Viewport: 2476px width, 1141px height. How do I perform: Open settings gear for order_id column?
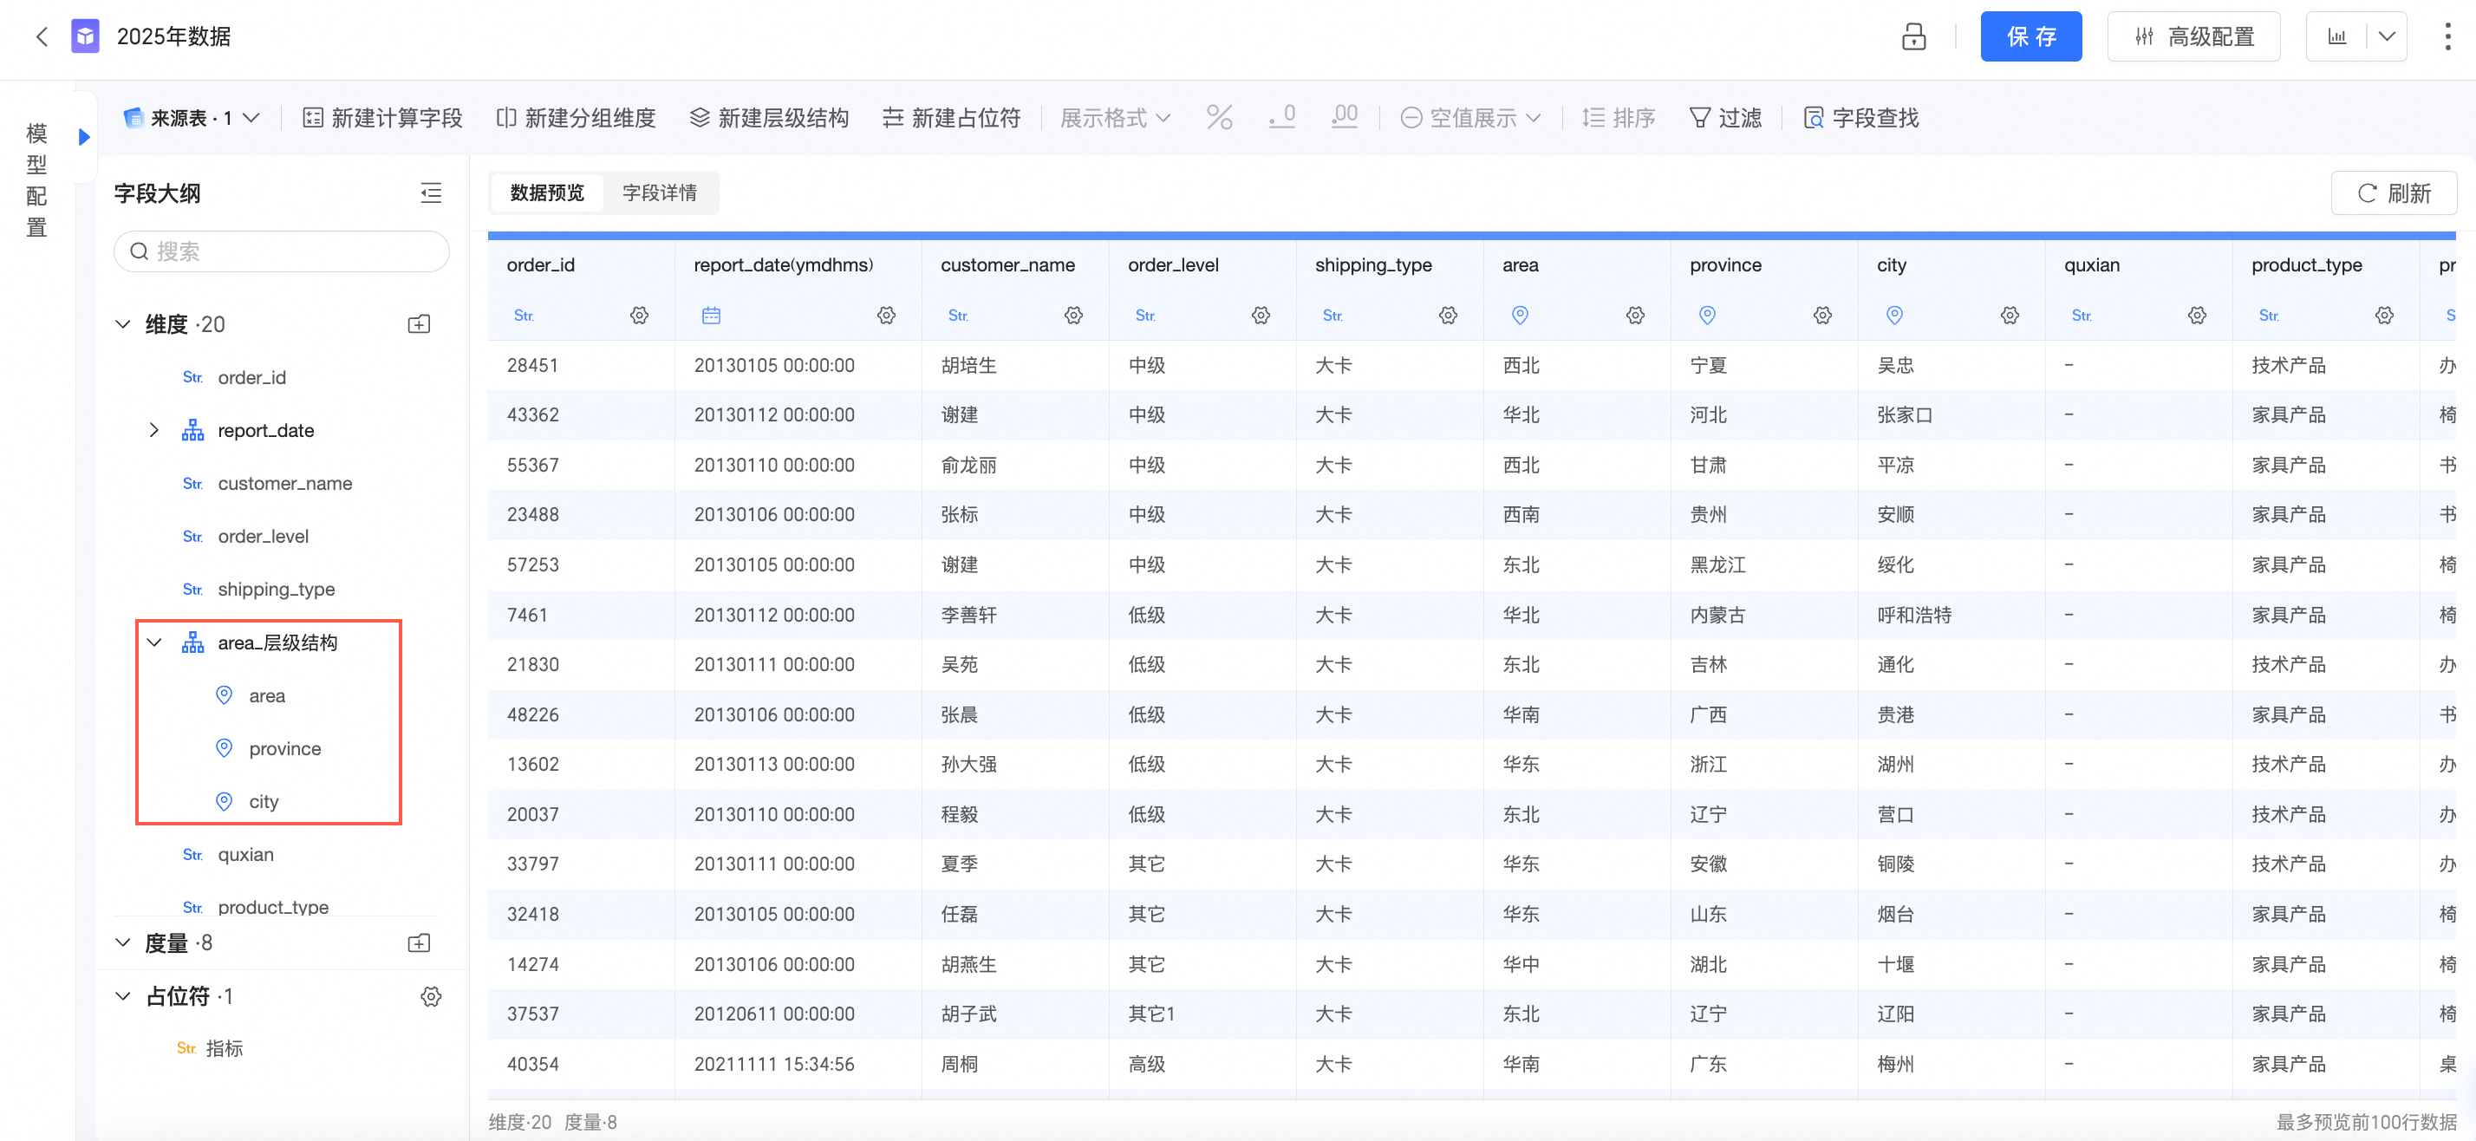click(x=639, y=316)
